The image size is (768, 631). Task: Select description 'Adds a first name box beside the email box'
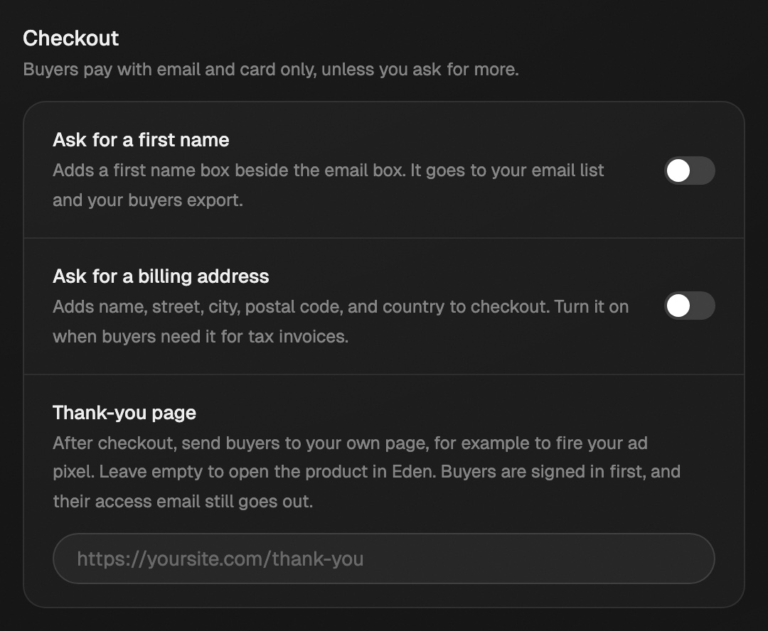pos(328,185)
